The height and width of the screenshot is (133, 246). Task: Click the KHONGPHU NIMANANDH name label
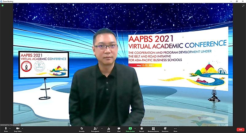10,125
